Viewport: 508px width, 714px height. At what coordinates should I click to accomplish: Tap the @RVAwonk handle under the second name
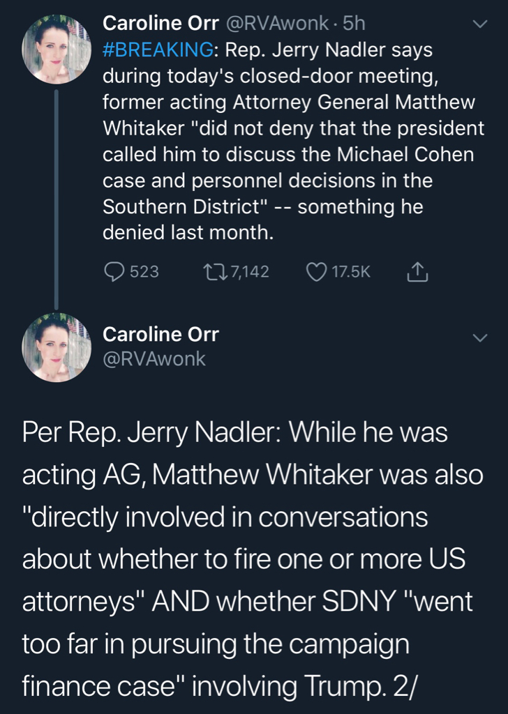154,359
